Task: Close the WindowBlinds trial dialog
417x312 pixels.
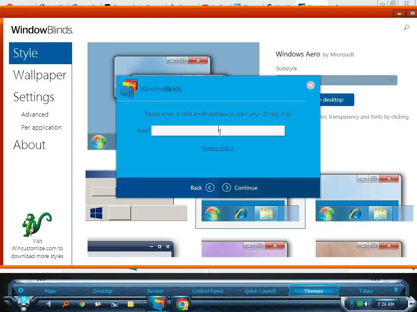Action: coord(310,85)
